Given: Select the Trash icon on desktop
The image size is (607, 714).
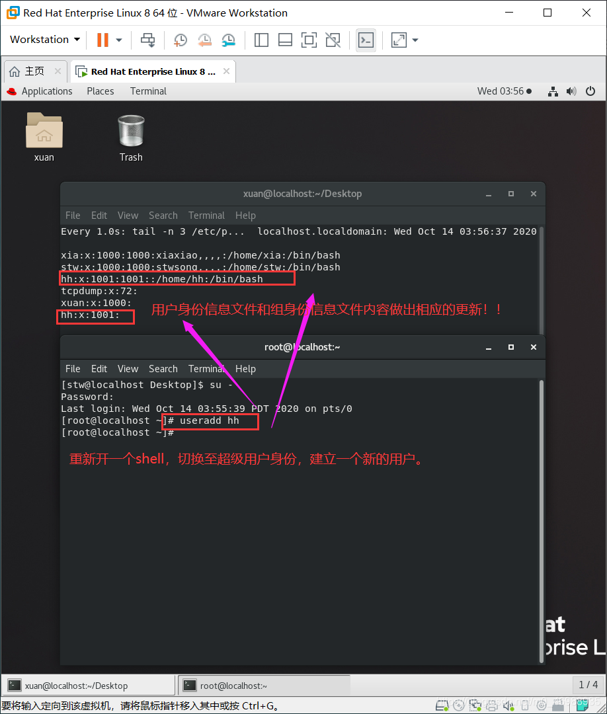Looking at the screenshot, I should point(131,138).
